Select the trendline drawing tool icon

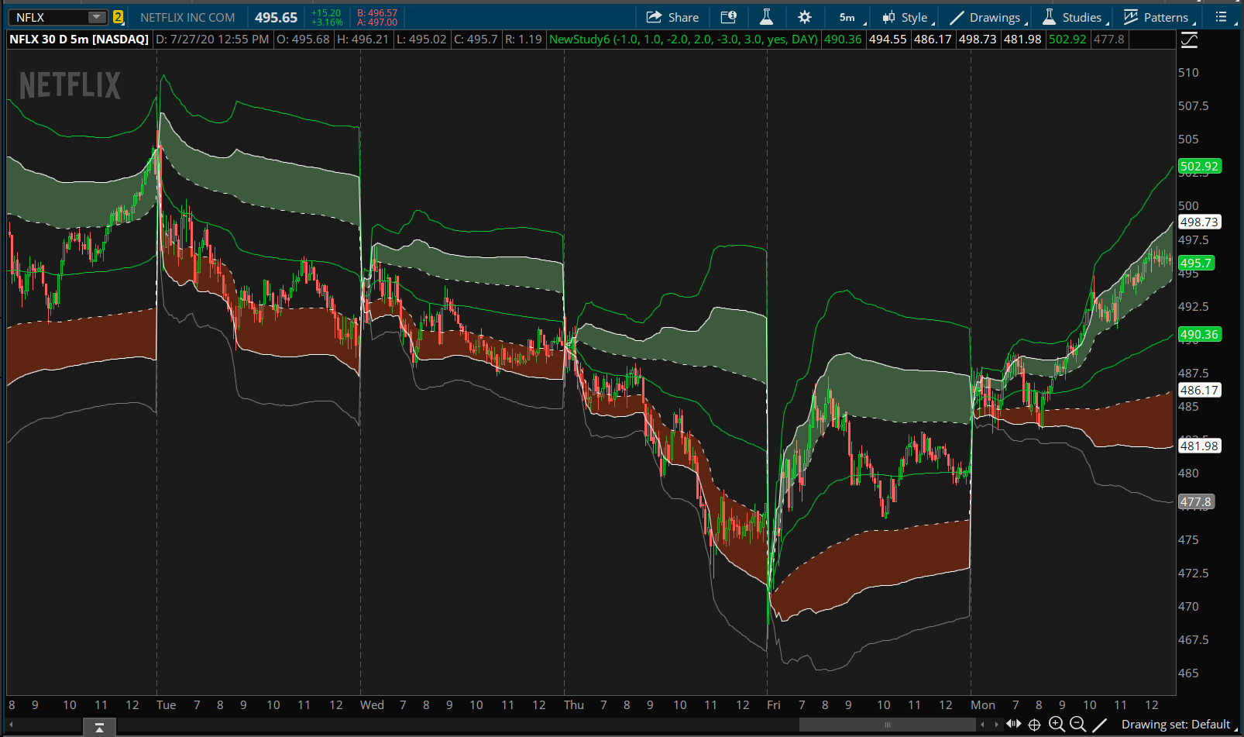pyautogui.click(x=1099, y=724)
